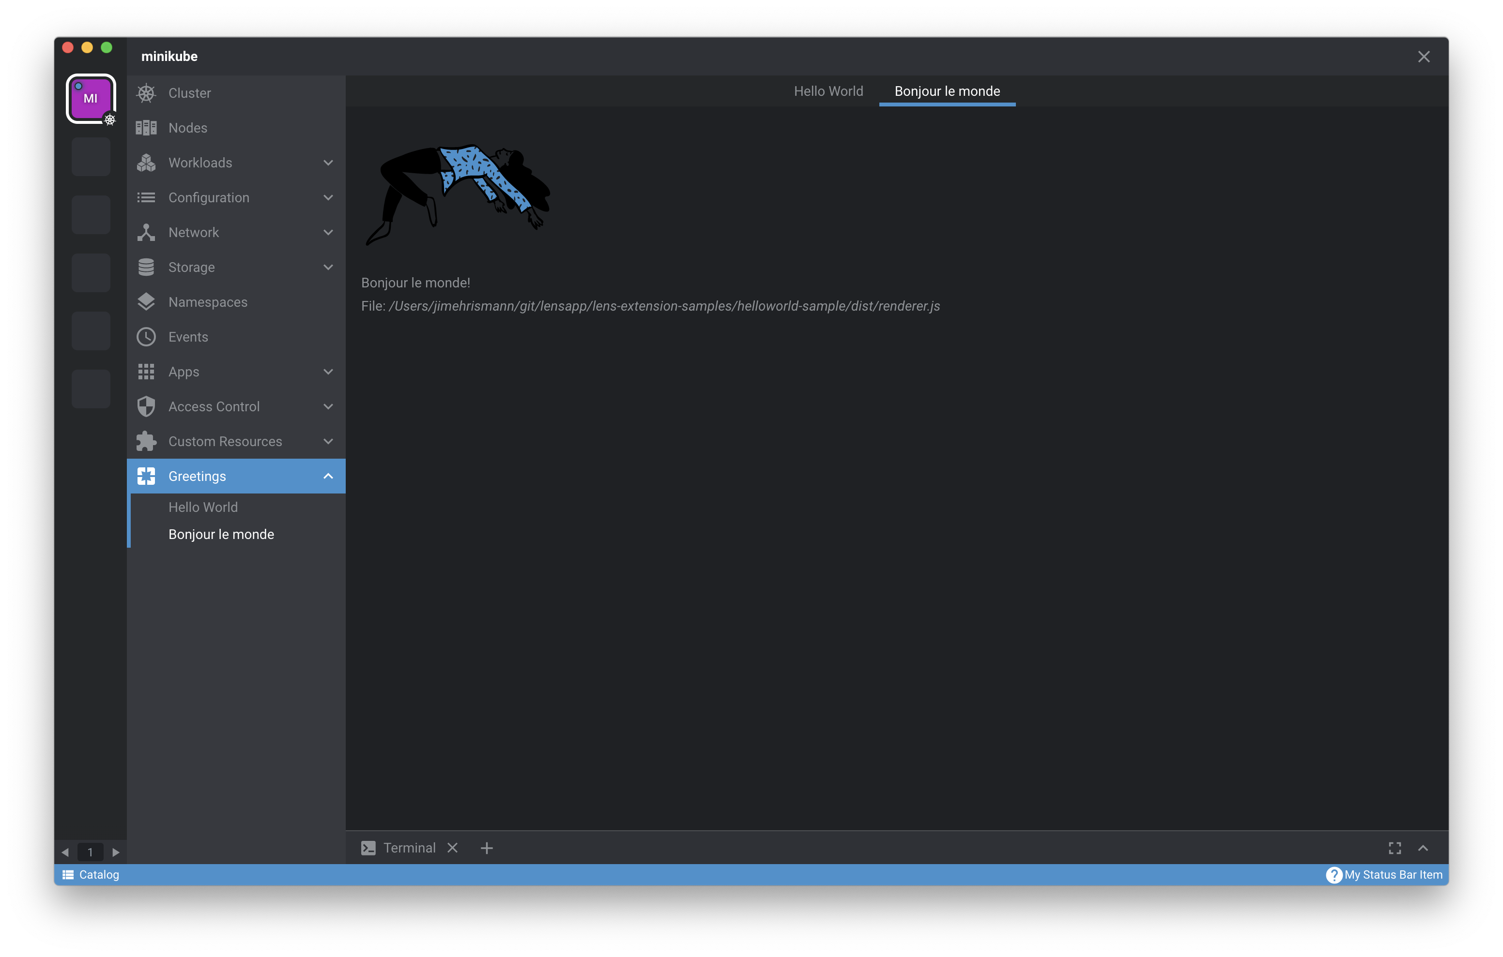Open Apps with the grid icon
Image resolution: width=1503 pixels, height=957 pixels.
click(x=146, y=371)
